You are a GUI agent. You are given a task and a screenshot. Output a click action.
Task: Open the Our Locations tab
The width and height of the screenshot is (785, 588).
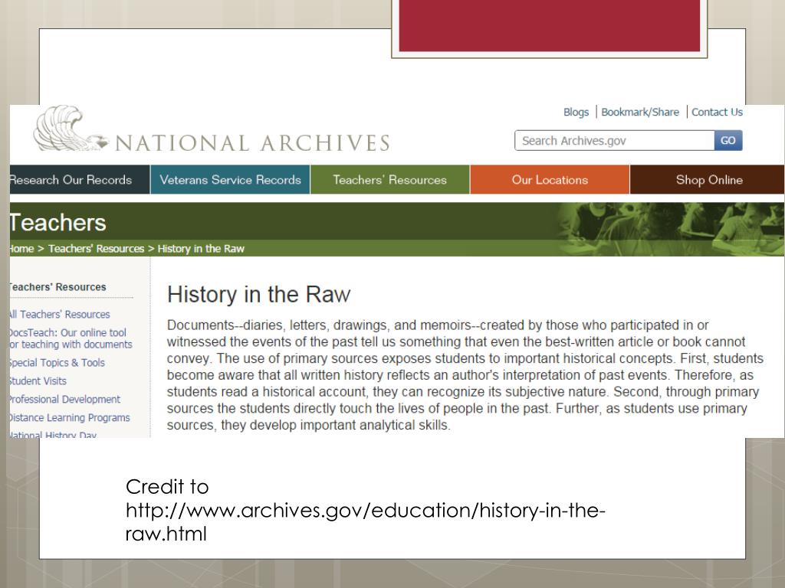coord(550,179)
